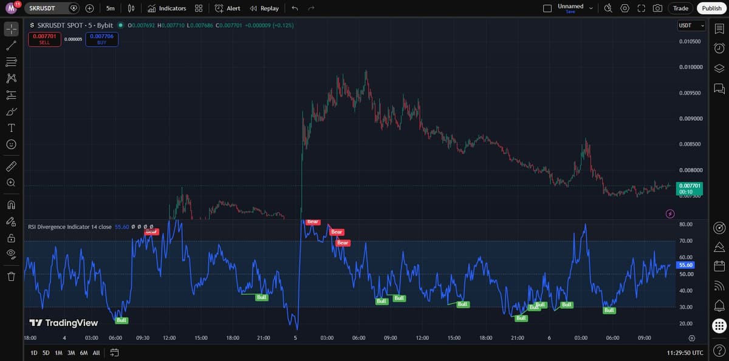The width and height of the screenshot is (729, 361).
Task: Enter fullscreen chart mode
Action: pos(642,8)
